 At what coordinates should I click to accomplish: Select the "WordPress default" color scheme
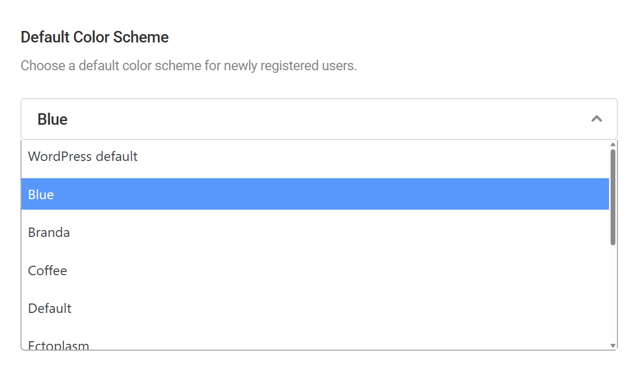82,156
